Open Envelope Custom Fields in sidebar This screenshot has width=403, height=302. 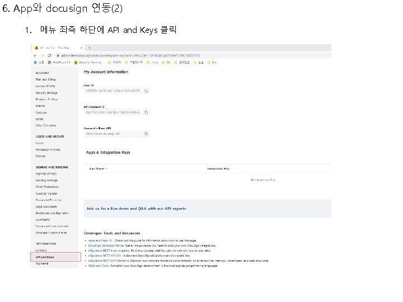point(51,233)
